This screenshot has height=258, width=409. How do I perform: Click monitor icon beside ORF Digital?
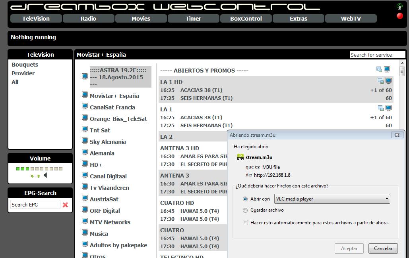tap(85, 210)
